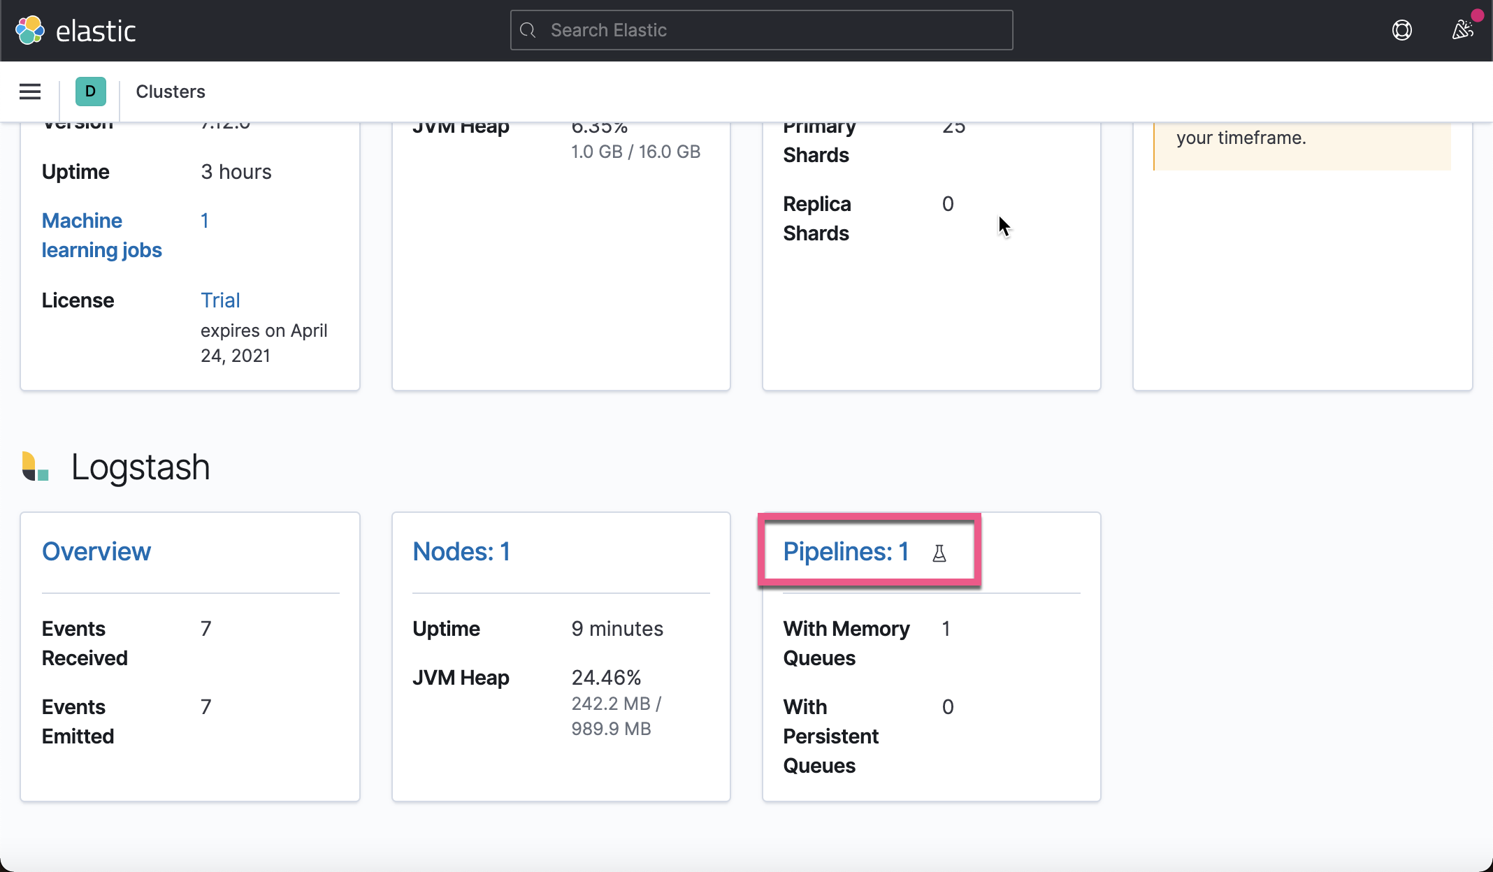Click the Logstash logo icon
The image size is (1493, 872).
point(35,467)
